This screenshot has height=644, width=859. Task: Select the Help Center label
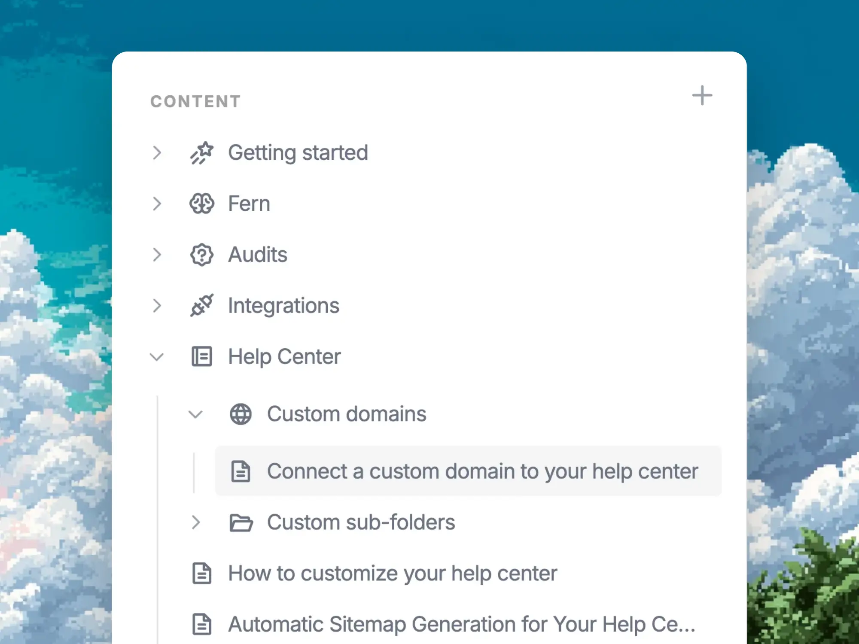pyautogui.click(x=284, y=357)
